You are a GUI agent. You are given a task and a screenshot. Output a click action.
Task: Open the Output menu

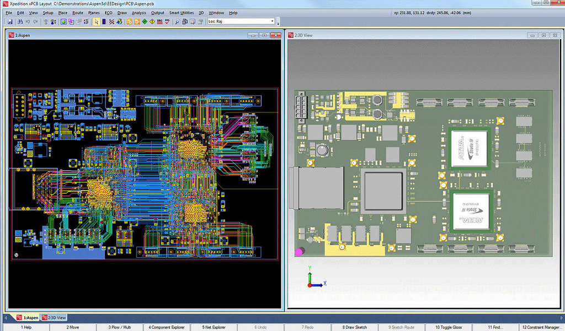click(157, 13)
